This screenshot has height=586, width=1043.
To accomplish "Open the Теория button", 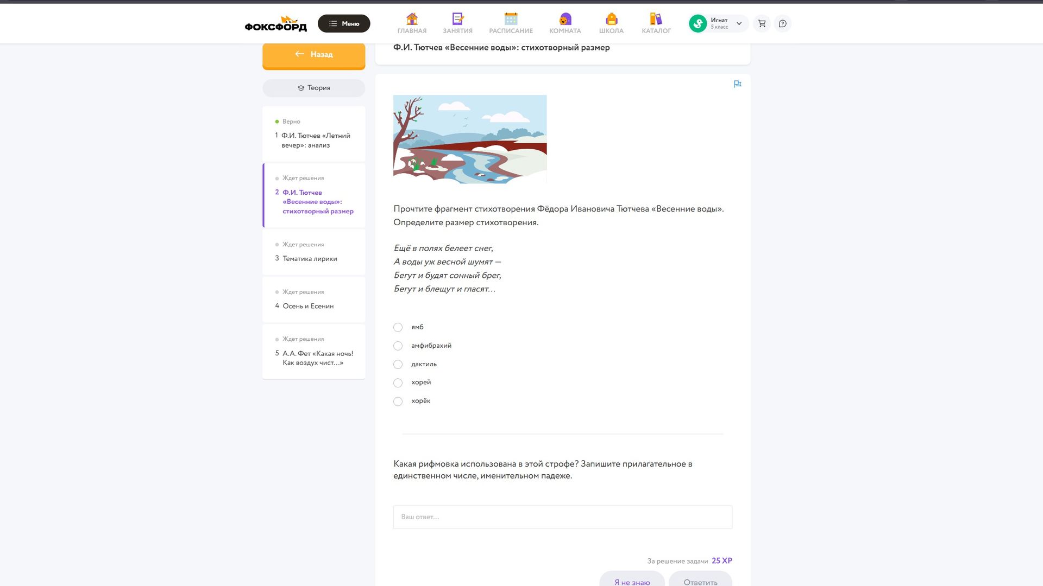I will 314,88.
